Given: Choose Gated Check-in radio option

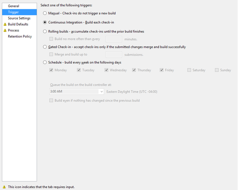Looking at the screenshot, I should [45, 47].
